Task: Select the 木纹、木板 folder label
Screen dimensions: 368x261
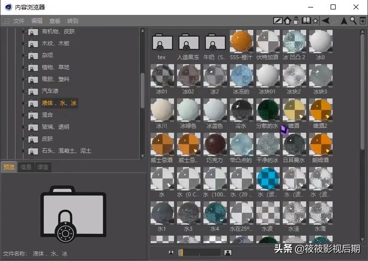Action: tap(56, 43)
